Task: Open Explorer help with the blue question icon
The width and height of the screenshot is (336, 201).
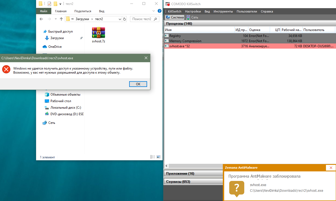Action: tap(160, 11)
